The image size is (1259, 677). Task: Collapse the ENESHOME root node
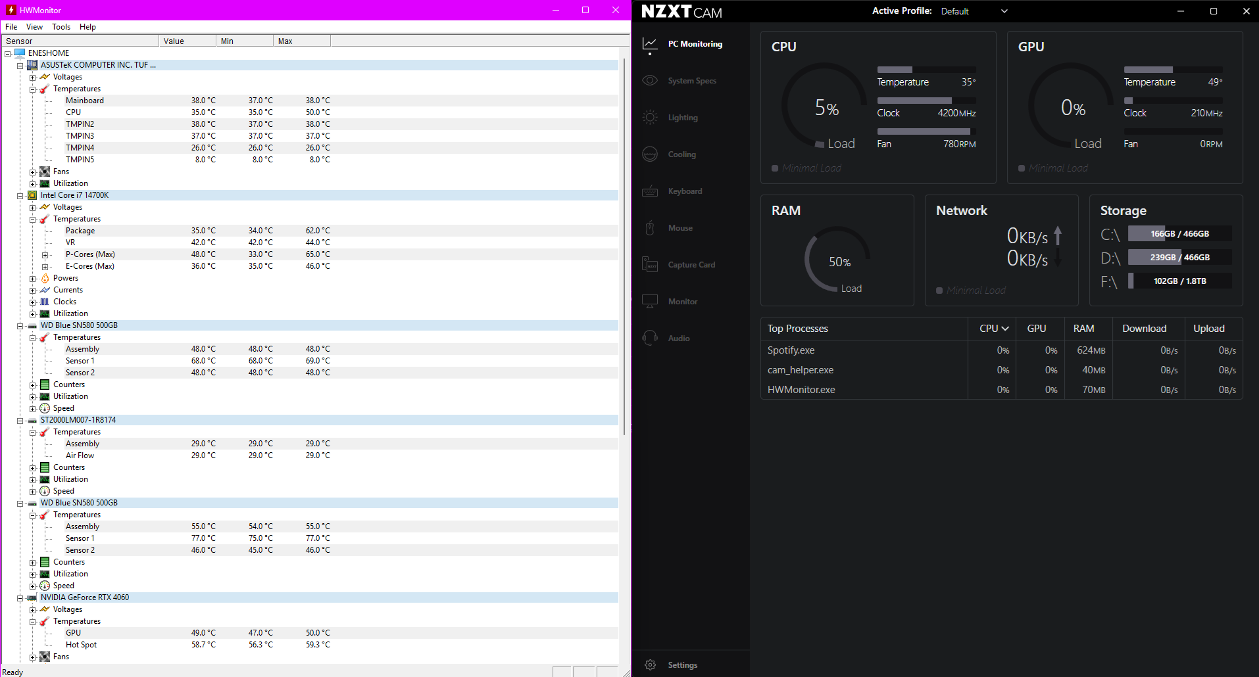7,53
